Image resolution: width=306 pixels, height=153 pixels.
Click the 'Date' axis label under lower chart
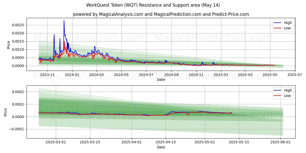[161, 147]
